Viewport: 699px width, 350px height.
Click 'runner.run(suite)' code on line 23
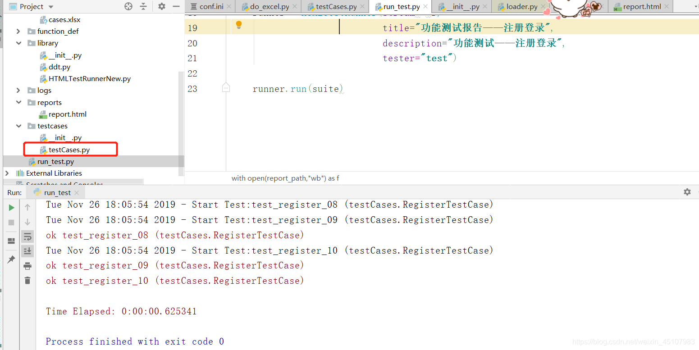click(298, 89)
